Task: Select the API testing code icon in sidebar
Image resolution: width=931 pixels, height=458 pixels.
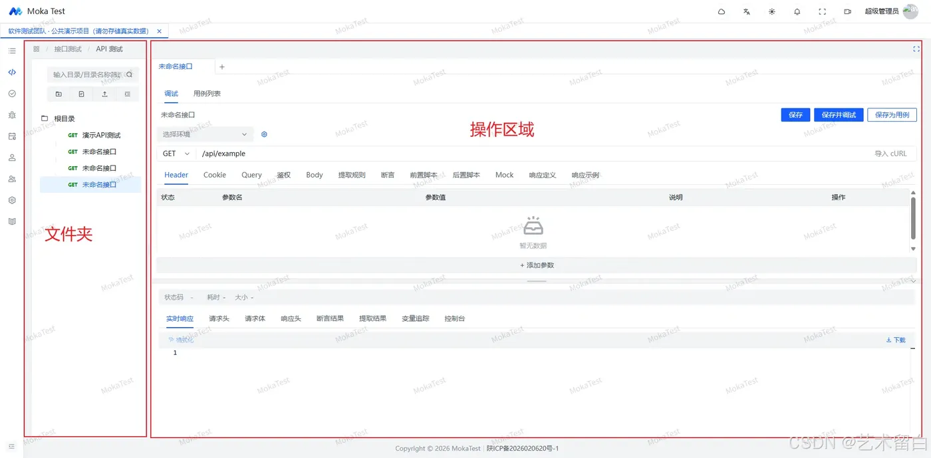Action: point(12,72)
